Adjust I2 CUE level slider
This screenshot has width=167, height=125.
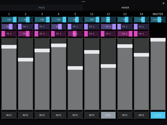[108, 20]
